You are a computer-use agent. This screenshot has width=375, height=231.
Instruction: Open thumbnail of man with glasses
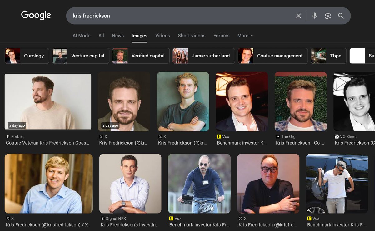[x=268, y=184]
